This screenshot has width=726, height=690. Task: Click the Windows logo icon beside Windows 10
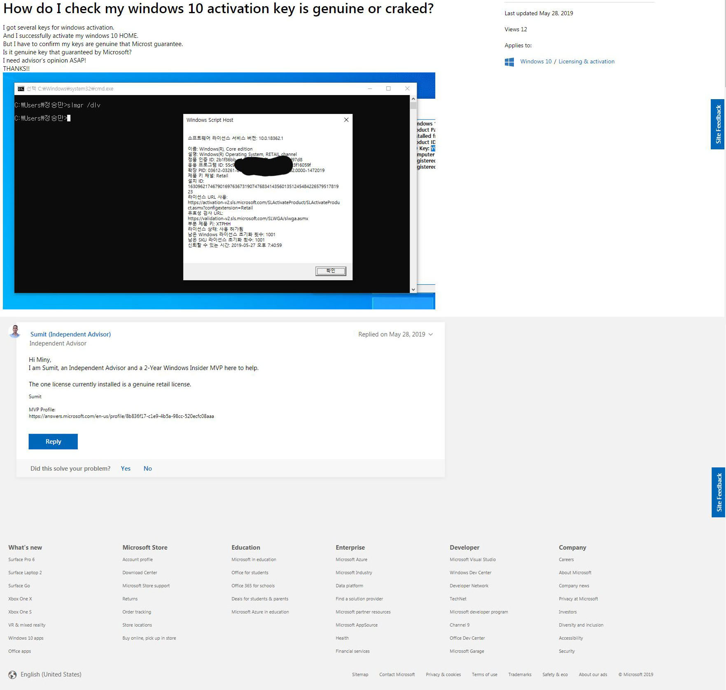coord(509,62)
